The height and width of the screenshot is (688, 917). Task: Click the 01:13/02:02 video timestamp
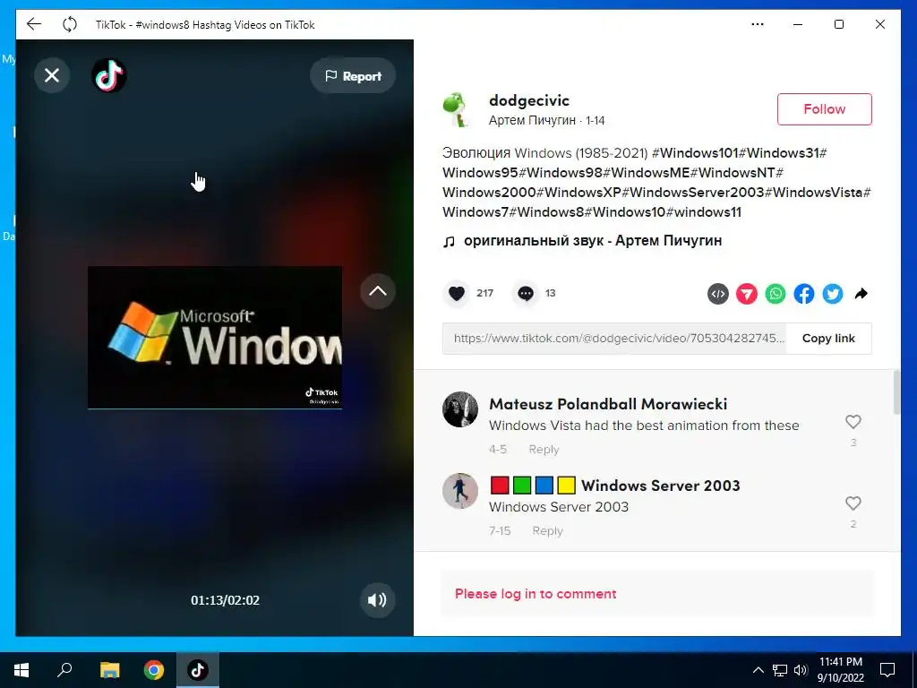coord(225,600)
